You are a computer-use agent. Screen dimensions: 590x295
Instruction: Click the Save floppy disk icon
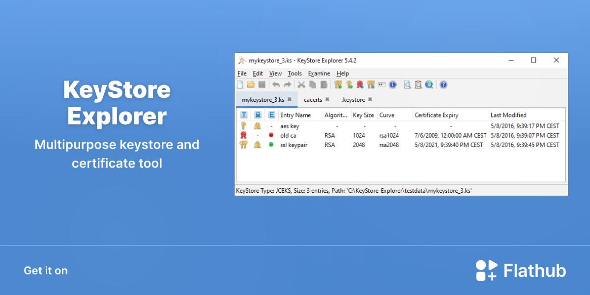point(262,85)
